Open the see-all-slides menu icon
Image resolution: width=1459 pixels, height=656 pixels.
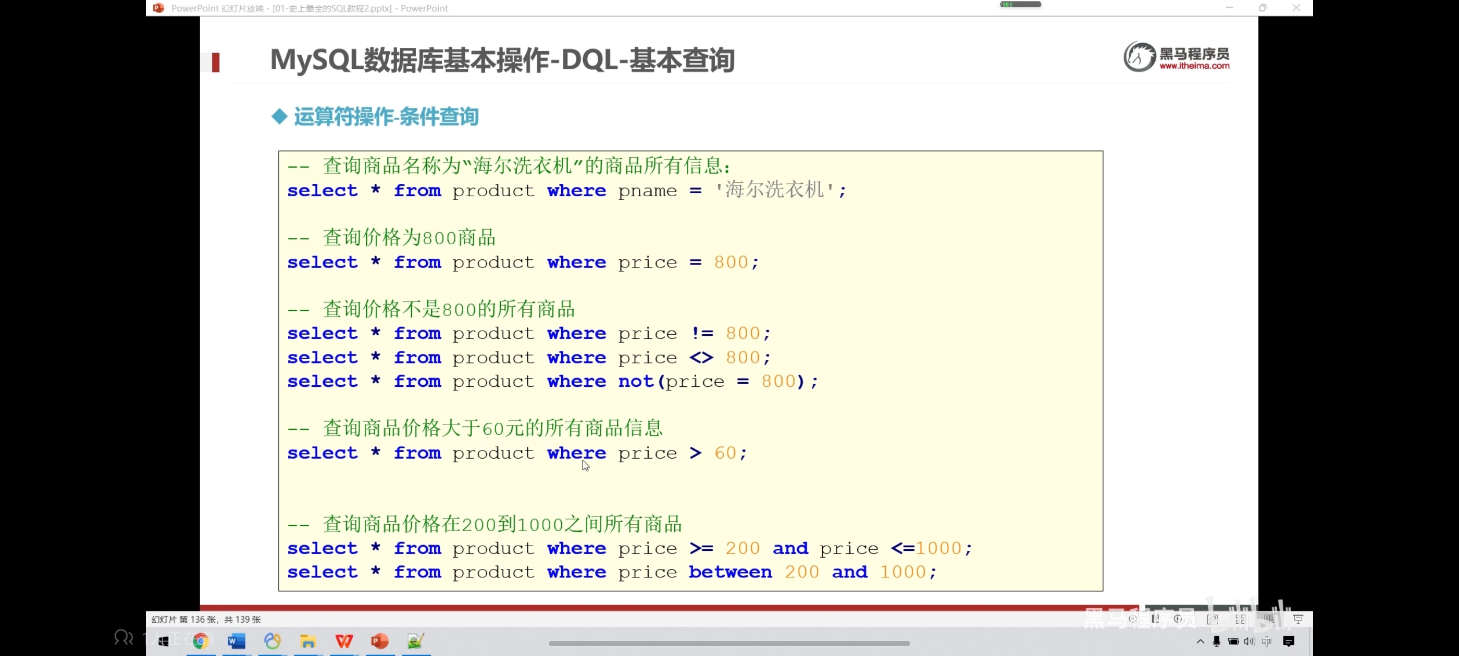[x=1155, y=619]
